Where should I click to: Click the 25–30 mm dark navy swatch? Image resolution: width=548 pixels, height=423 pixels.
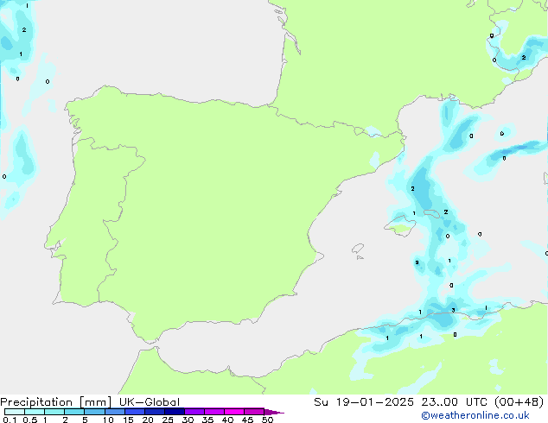point(174,412)
